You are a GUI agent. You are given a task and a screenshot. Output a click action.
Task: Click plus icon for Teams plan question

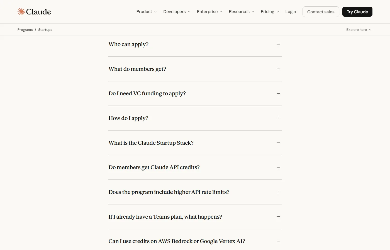pos(278,217)
